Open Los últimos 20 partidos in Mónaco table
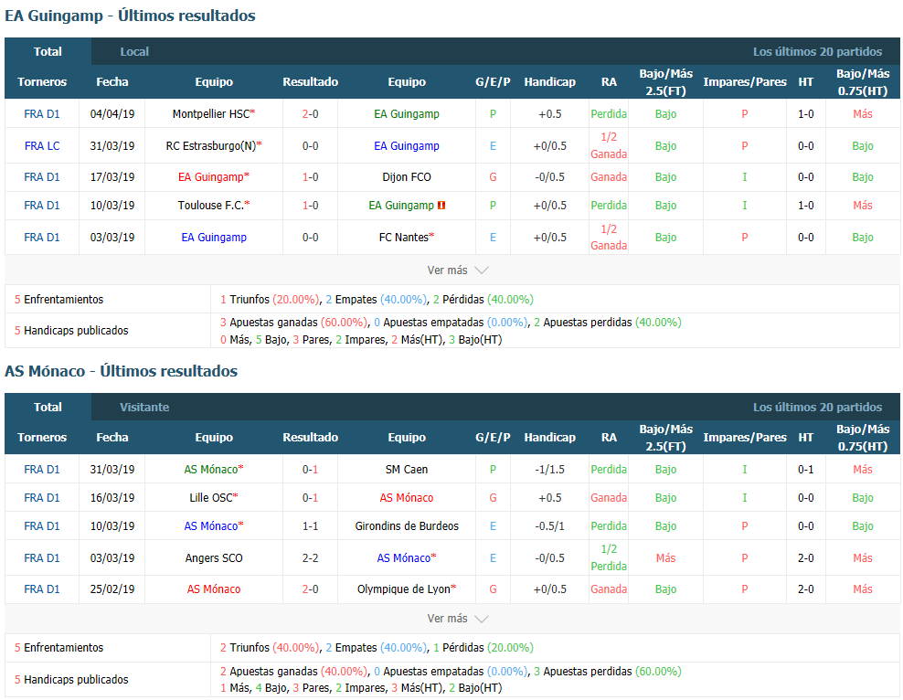This screenshot has height=700, width=903. coord(817,407)
